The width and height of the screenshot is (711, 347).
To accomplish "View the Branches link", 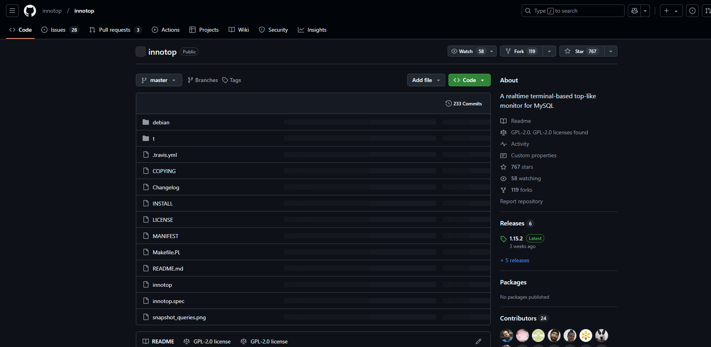I will 203,80.
